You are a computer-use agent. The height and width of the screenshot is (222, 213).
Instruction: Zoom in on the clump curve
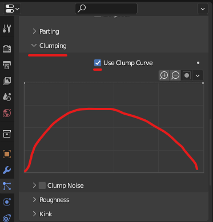click(x=164, y=75)
